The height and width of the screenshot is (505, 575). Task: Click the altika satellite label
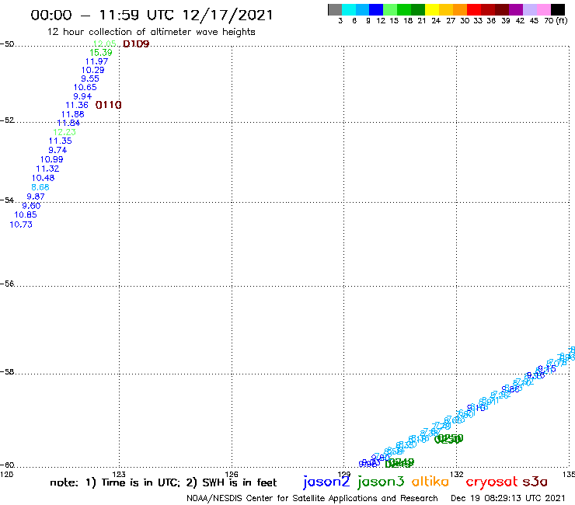(x=430, y=481)
